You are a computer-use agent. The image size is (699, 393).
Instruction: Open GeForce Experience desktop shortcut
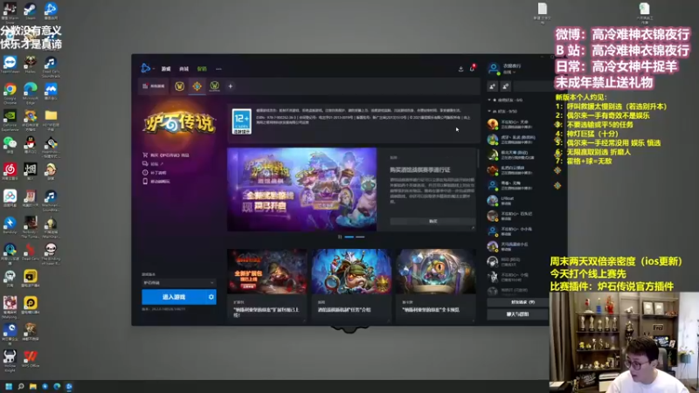pos(10,120)
